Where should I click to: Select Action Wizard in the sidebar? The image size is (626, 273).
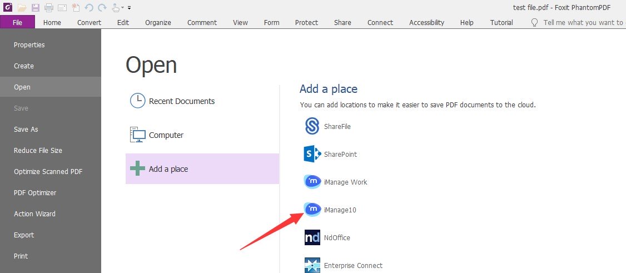50,214
